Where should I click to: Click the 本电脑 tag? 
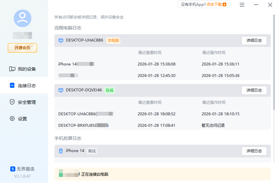[x=113, y=41]
